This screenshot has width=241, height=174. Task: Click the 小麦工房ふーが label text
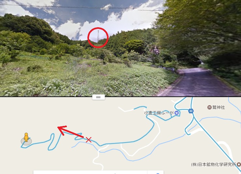pyautogui.click(x=159, y=113)
